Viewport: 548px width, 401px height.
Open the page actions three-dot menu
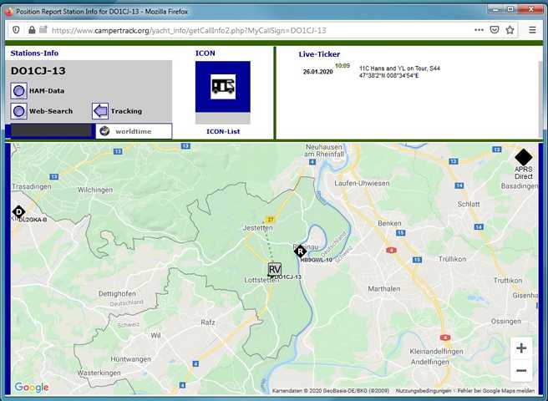479,30
